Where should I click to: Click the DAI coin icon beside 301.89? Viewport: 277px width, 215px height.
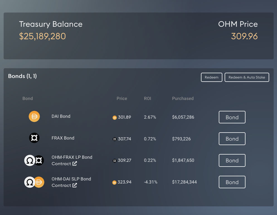(114, 118)
